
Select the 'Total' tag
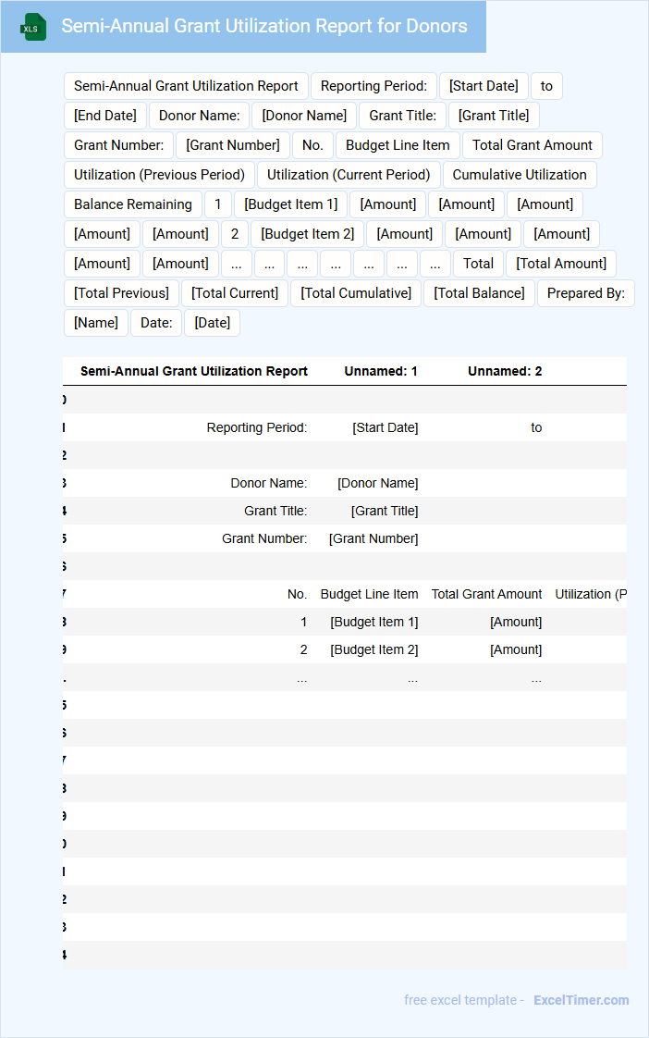click(x=478, y=264)
